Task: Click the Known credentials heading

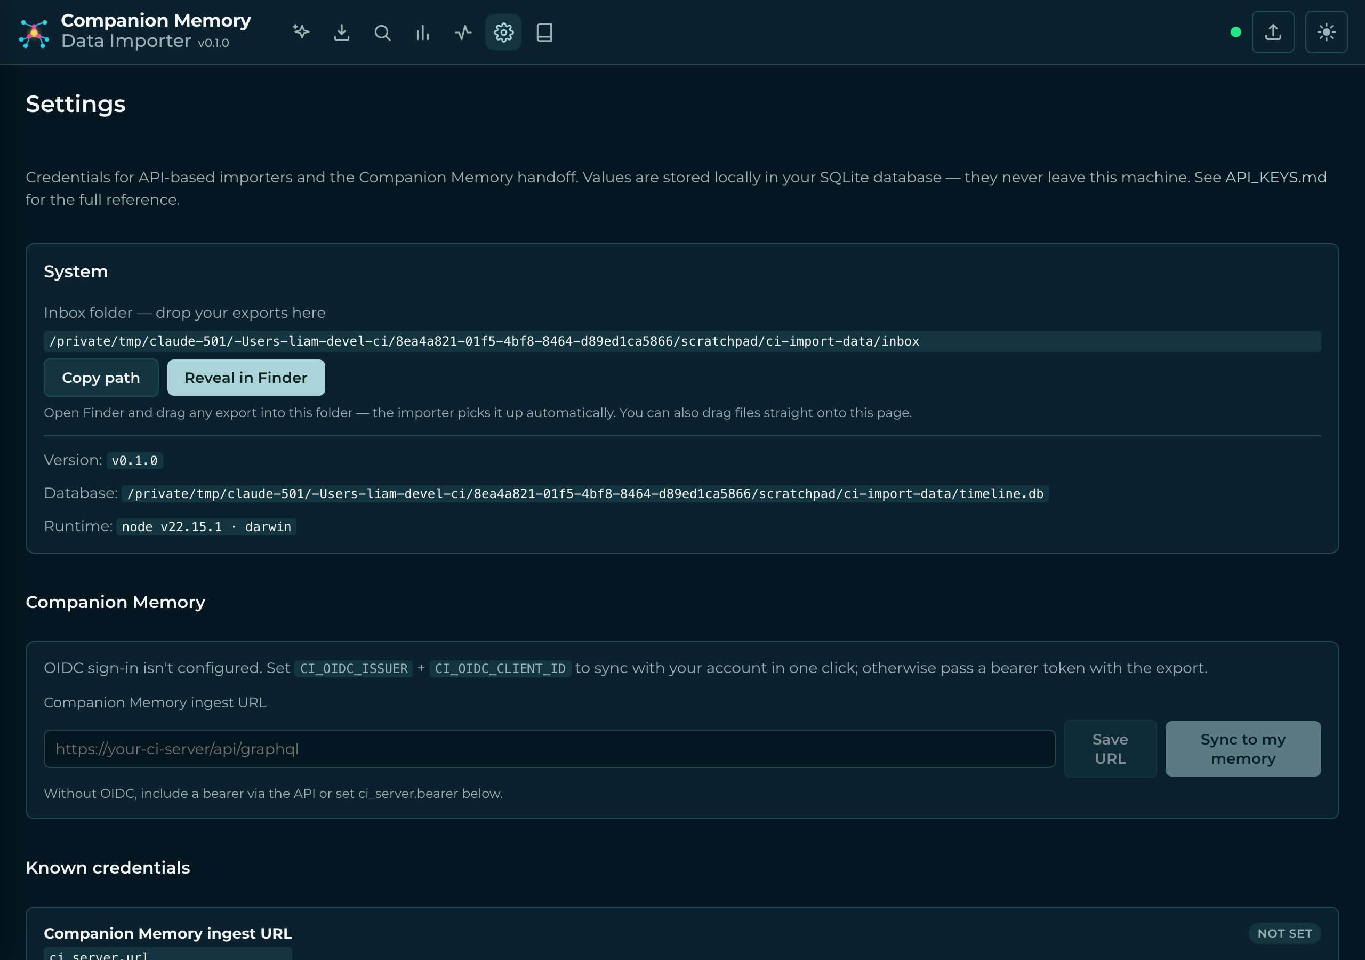Action: pos(108,868)
